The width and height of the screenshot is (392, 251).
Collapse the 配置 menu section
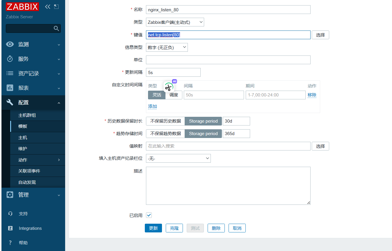pos(59,103)
